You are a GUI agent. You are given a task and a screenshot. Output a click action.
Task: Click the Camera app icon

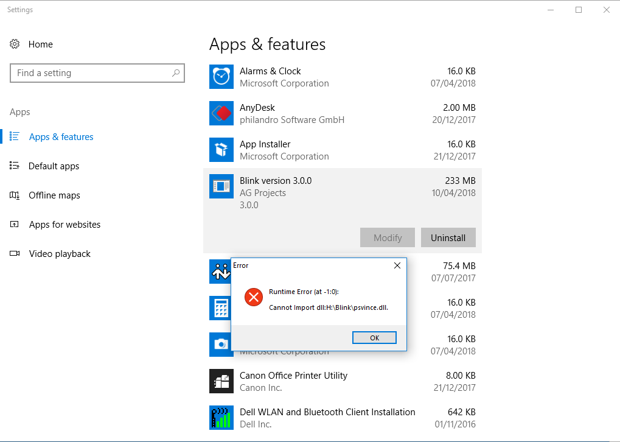pyautogui.click(x=220, y=344)
